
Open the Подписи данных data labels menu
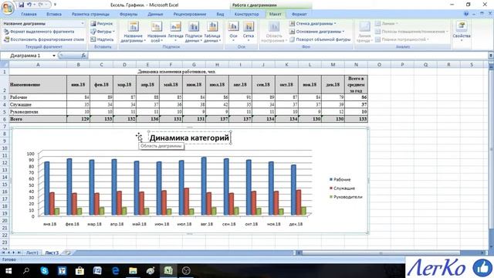click(x=194, y=32)
